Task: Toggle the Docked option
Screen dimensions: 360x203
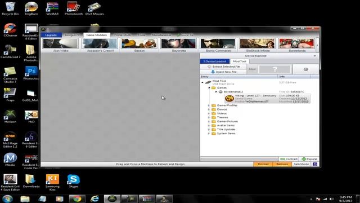Action: click(263, 164)
